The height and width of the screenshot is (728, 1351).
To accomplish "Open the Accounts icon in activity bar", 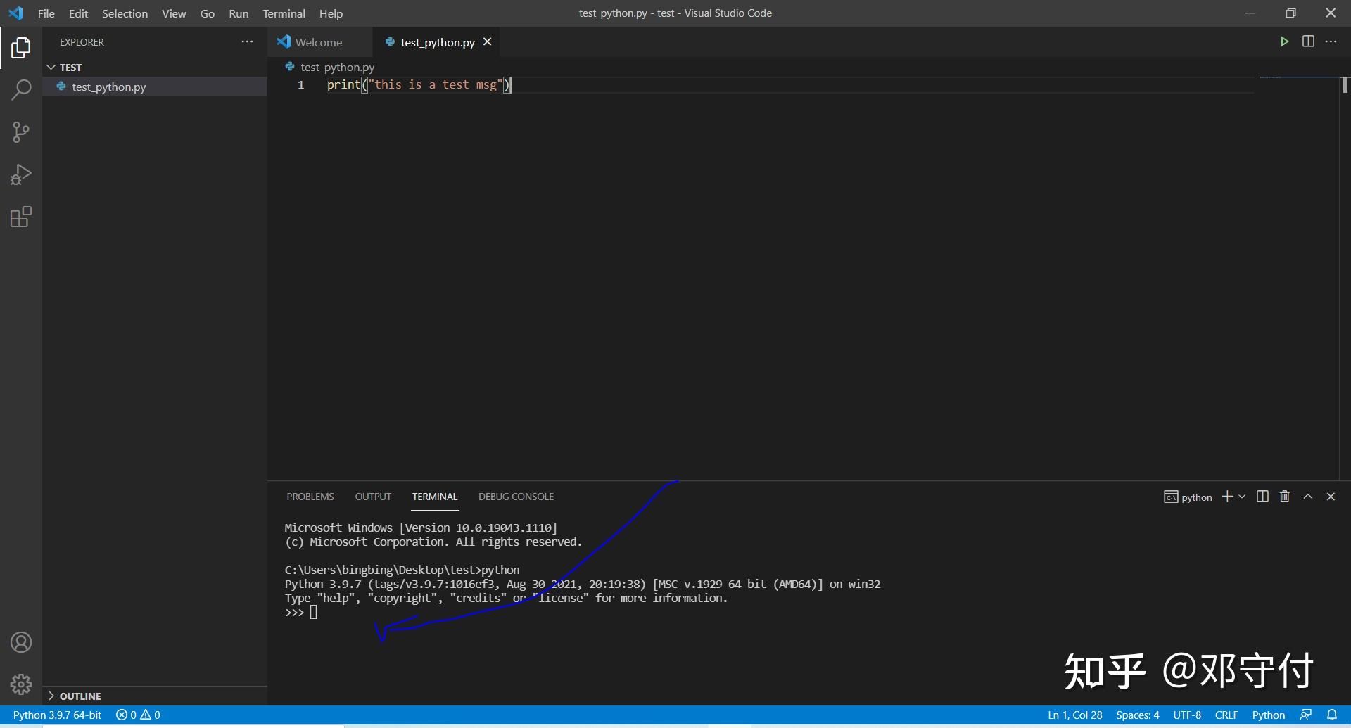I will pyautogui.click(x=21, y=641).
